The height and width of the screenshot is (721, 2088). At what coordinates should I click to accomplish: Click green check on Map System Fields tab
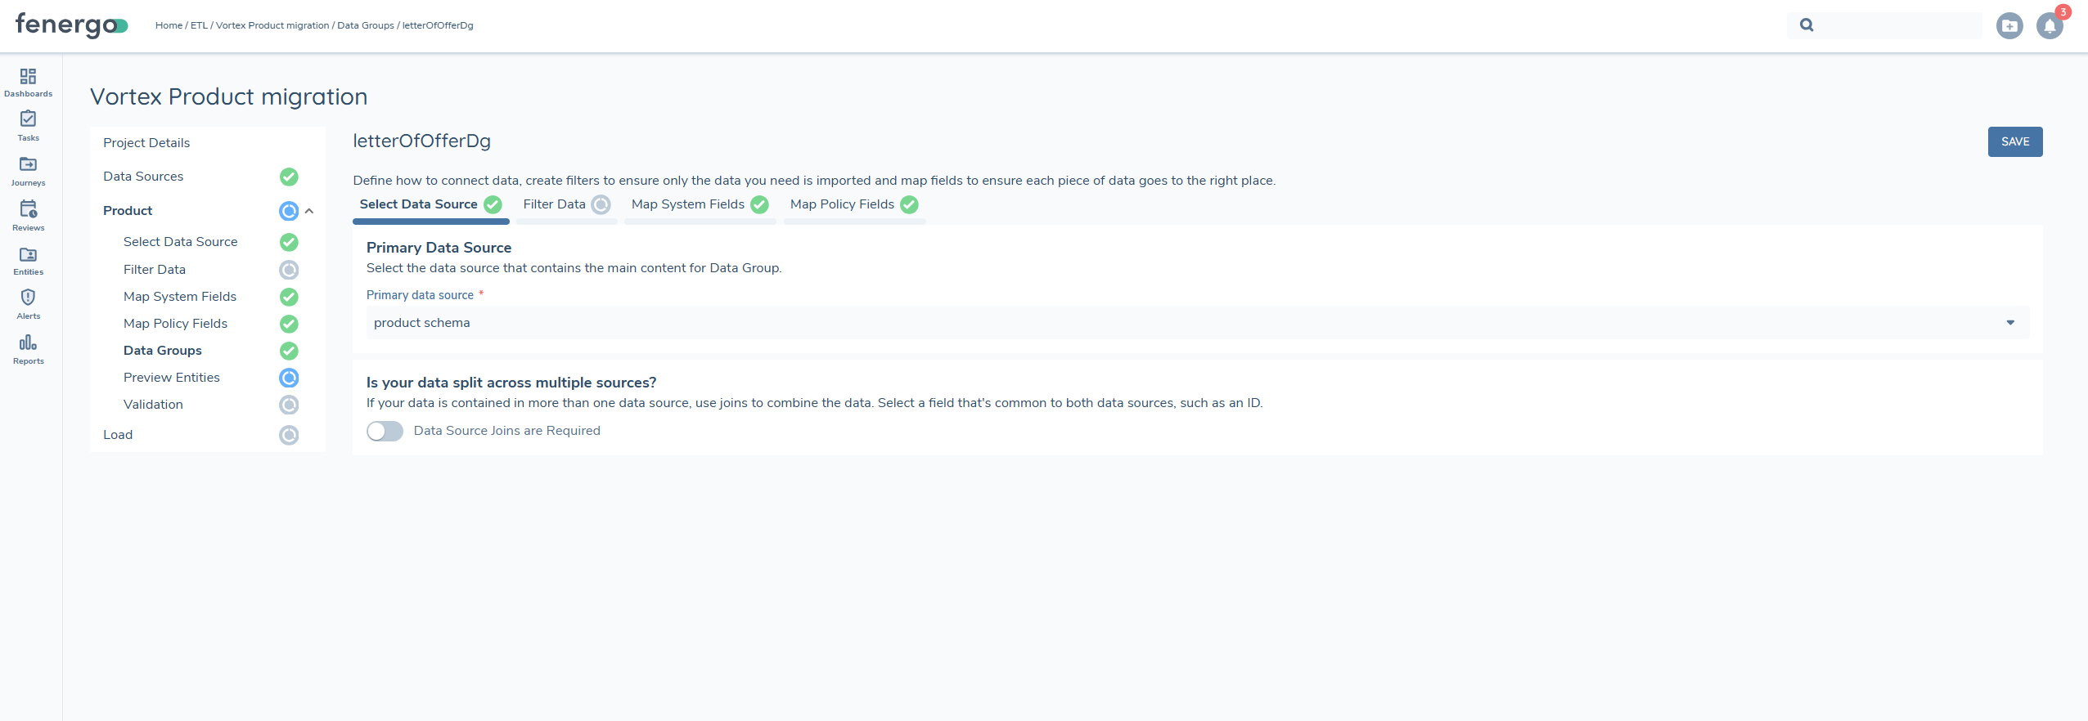point(759,204)
